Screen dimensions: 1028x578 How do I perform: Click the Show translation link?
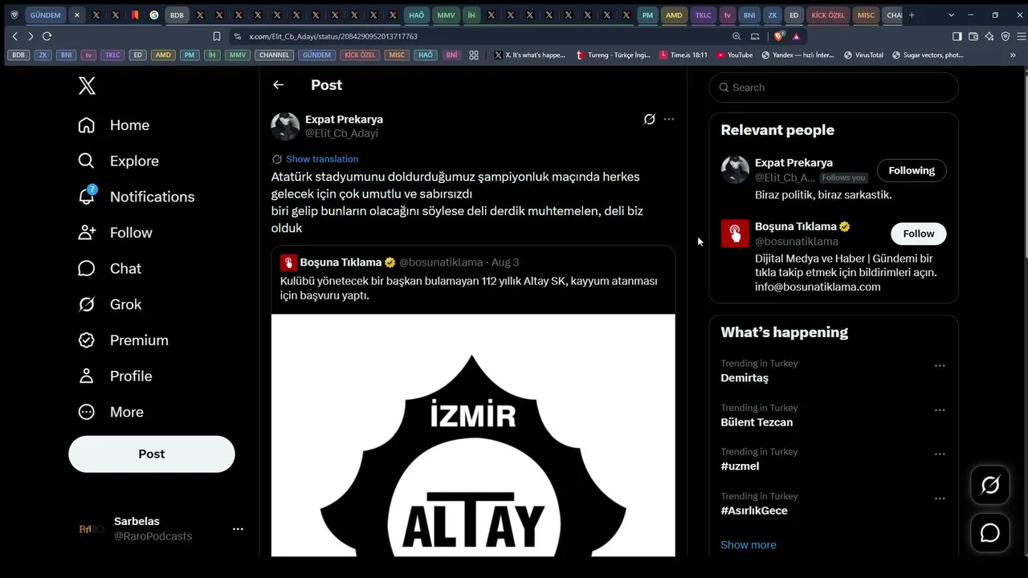322,159
